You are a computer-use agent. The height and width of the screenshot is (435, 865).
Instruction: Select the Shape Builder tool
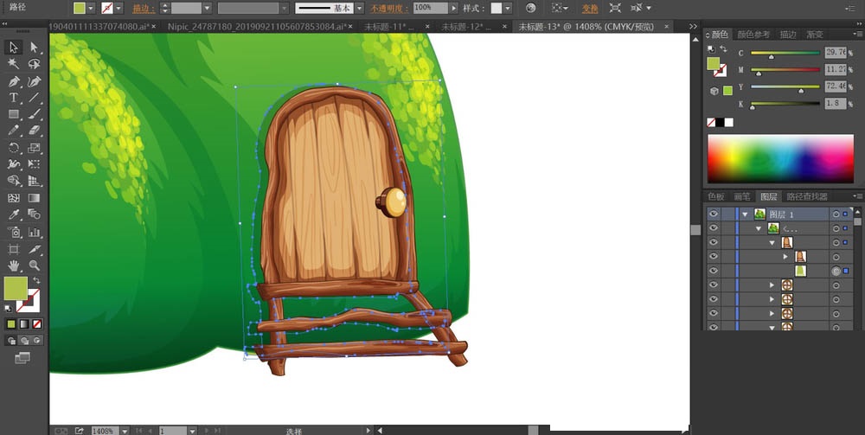pos(13,180)
